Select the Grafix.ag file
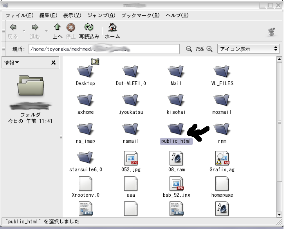This screenshot has width=287, height=230. tap(222, 158)
